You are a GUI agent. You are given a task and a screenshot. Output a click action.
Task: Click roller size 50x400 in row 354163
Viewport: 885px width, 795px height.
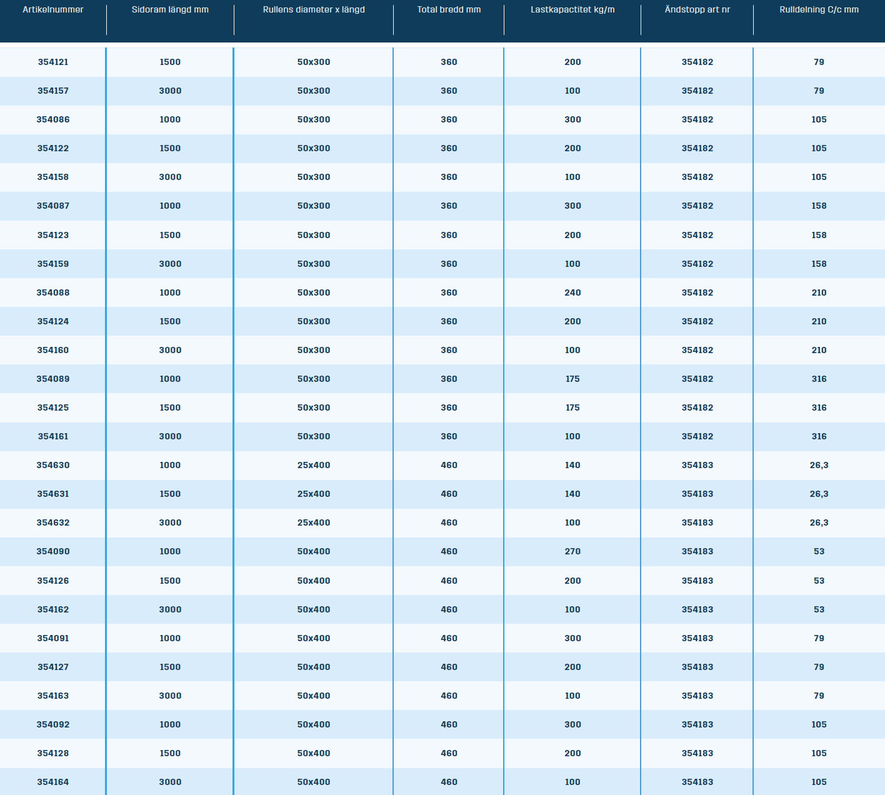314,696
